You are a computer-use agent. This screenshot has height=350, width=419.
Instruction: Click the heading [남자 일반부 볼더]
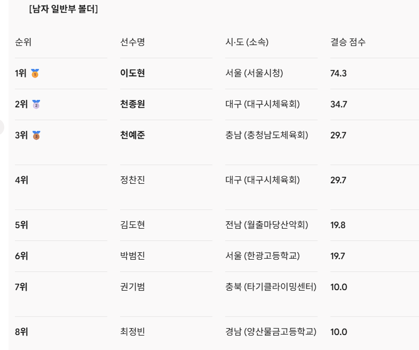click(x=64, y=9)
